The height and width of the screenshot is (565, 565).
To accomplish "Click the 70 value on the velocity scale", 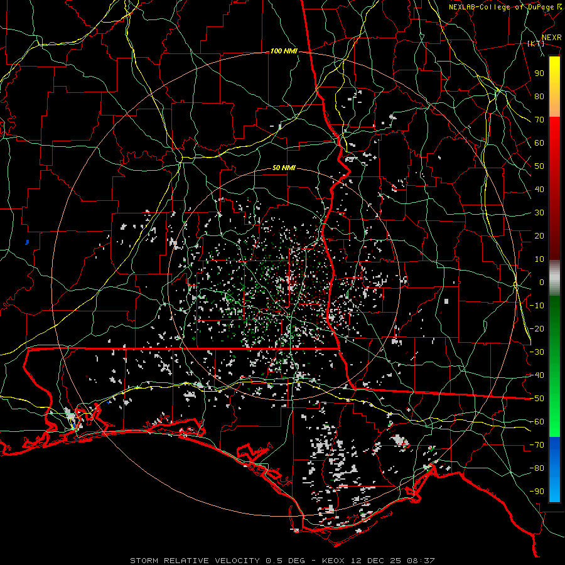I will point(539,120).
